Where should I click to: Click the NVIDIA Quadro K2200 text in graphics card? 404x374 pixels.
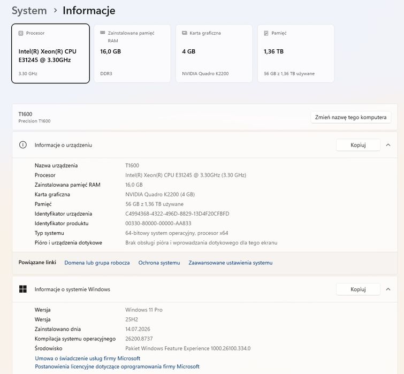point(205,74)
